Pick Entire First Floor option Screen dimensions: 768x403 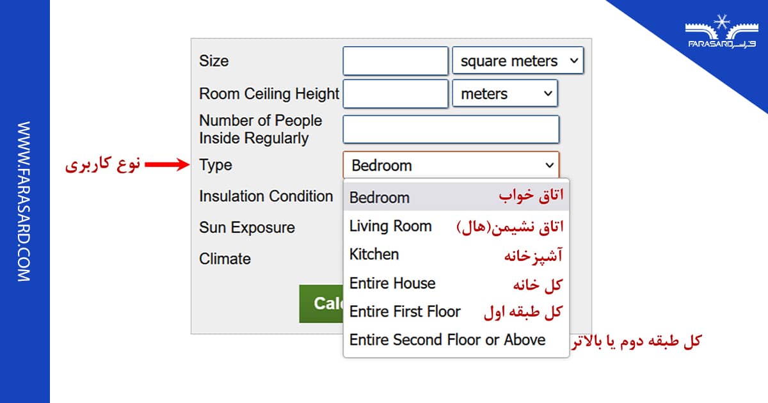pyautogui.click(x=405, y=312)
